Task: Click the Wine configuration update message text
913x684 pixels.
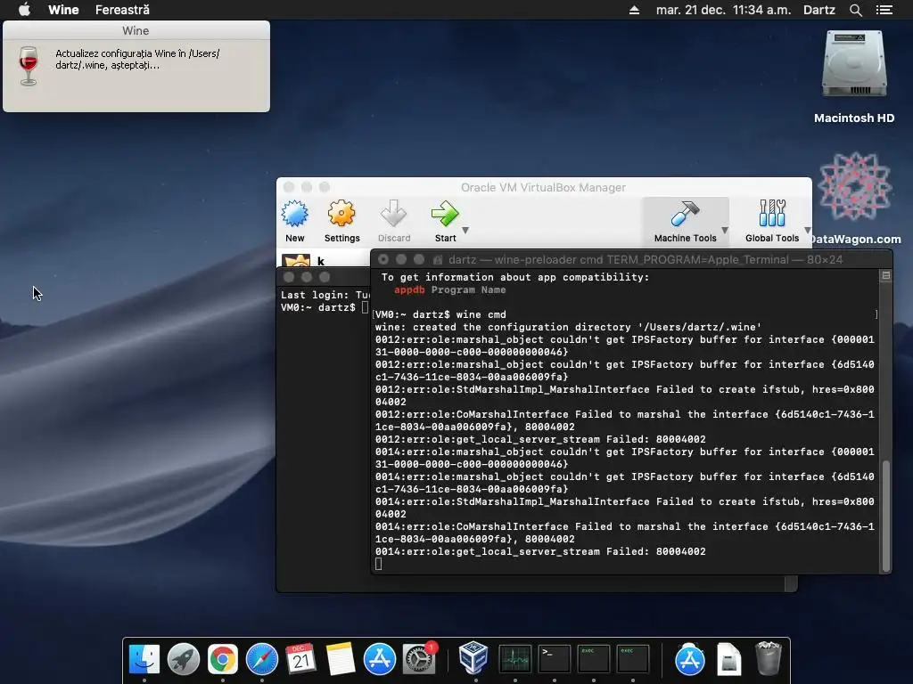Action: coord(137,60)
